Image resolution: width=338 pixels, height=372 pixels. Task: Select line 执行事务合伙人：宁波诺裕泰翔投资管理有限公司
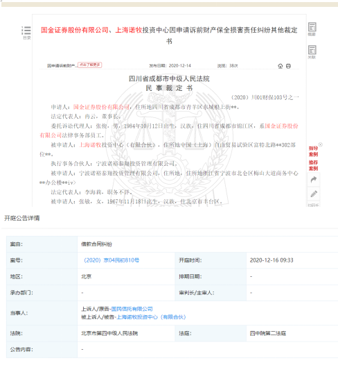click(x=114, y=164)
